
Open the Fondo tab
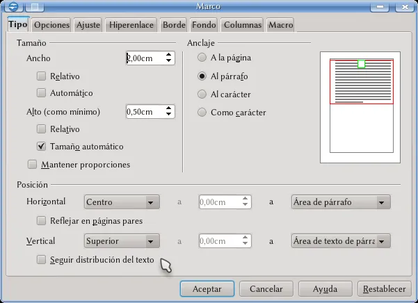204,25
